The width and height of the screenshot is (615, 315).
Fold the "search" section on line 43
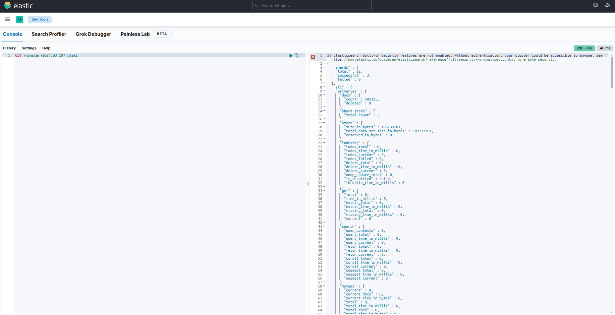(x=324, y=226)
